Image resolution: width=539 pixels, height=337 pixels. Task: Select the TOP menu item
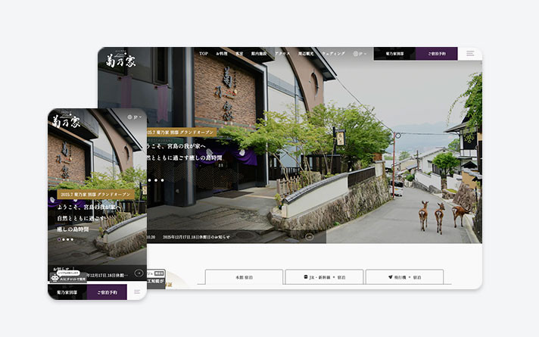click(204, 54)
